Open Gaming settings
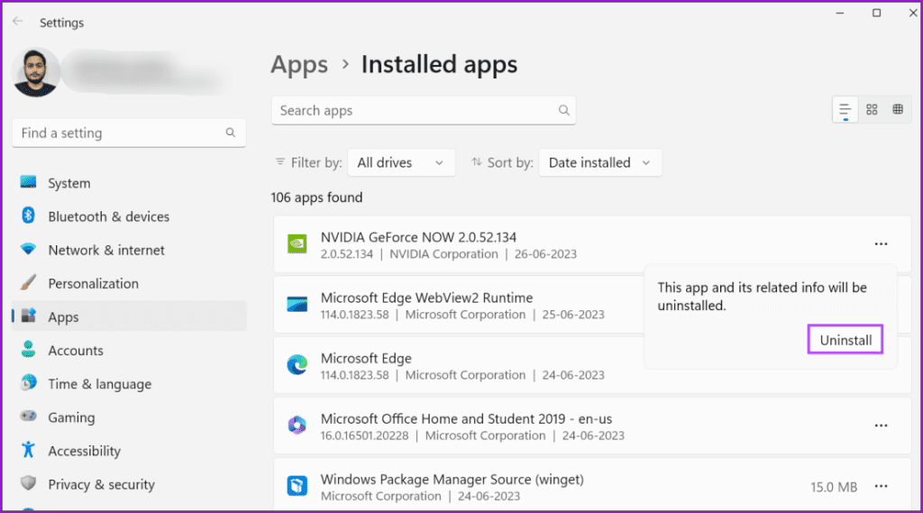 129,417
